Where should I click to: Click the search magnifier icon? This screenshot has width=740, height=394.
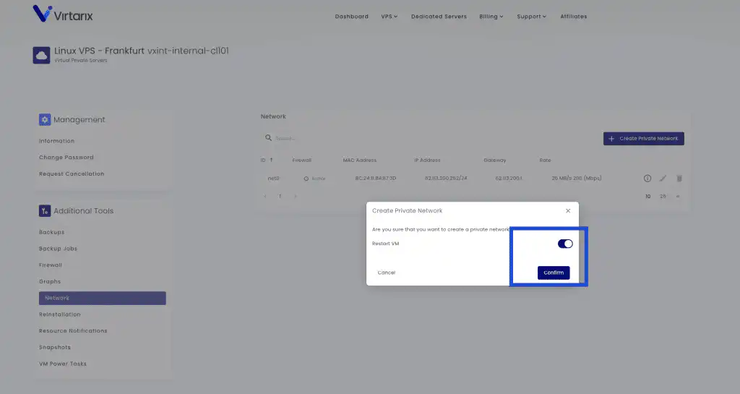(x=268, y=138)
